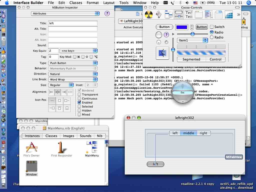Click the square bezel Button in palette
The height and width of the screenshot is (192, 256).
pos(202,27)
